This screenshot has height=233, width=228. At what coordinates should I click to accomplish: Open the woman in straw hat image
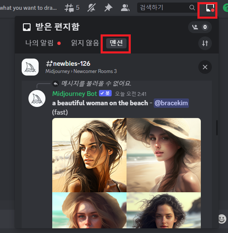164,155
